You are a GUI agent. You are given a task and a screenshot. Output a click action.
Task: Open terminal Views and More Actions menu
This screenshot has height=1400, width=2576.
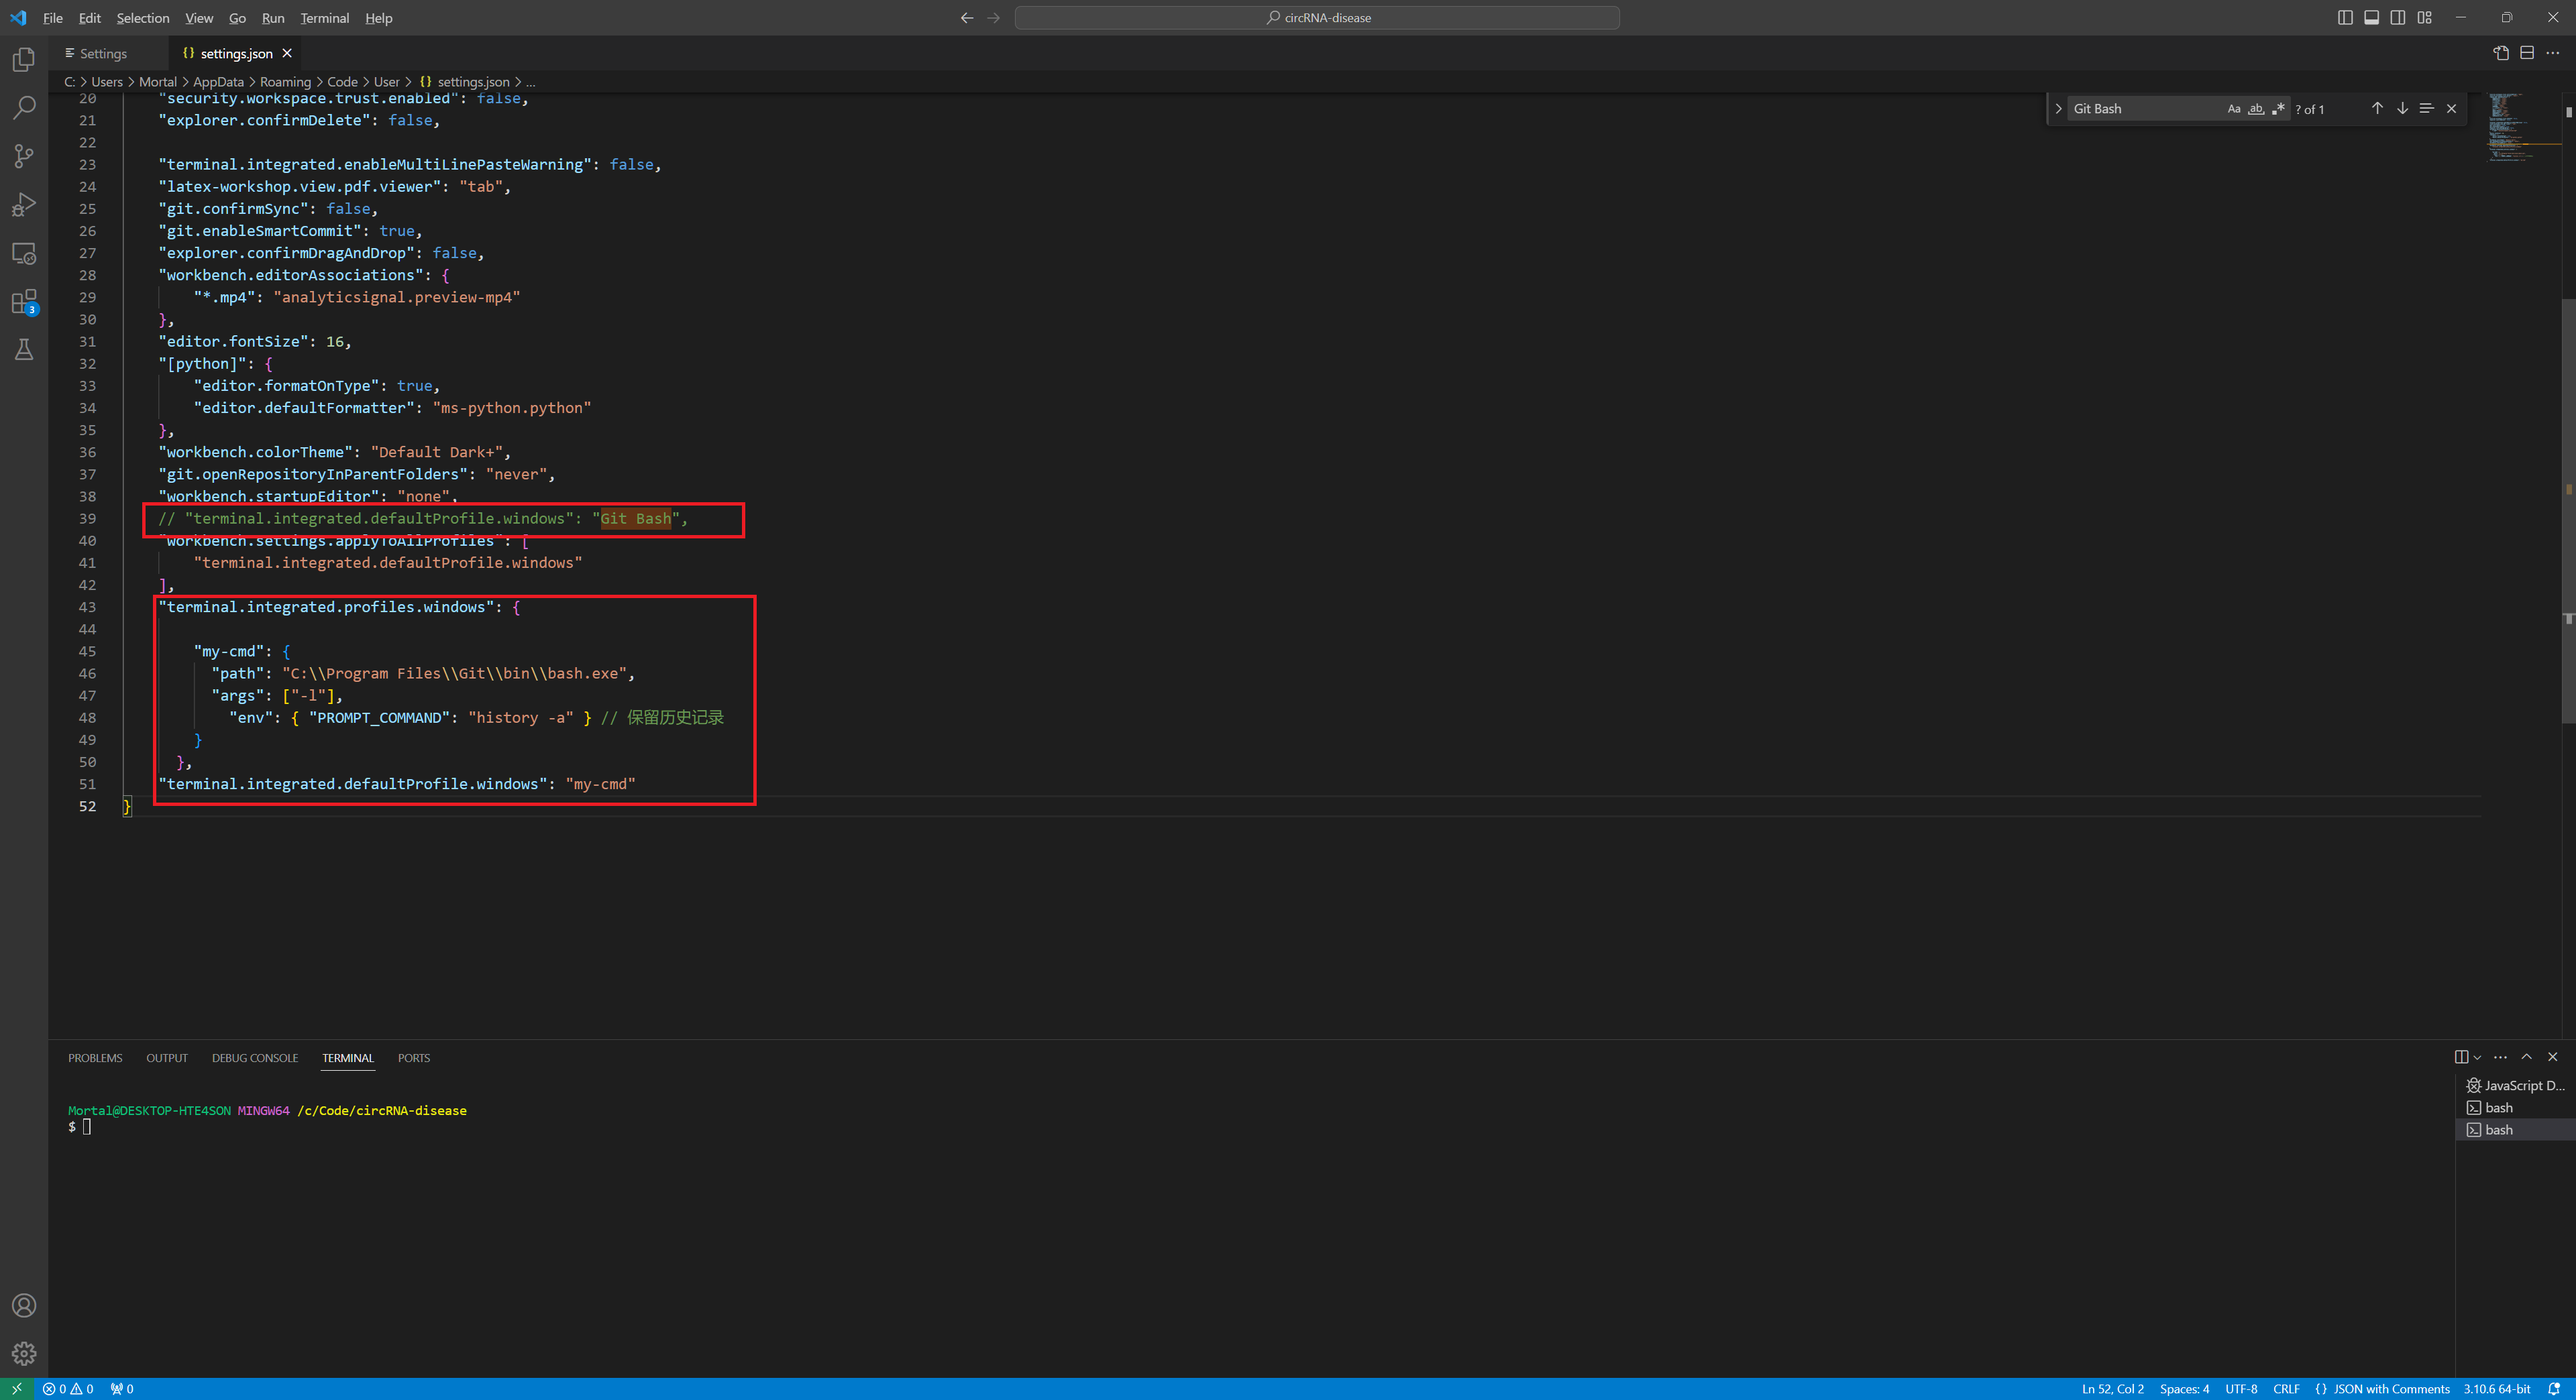2501,1057
